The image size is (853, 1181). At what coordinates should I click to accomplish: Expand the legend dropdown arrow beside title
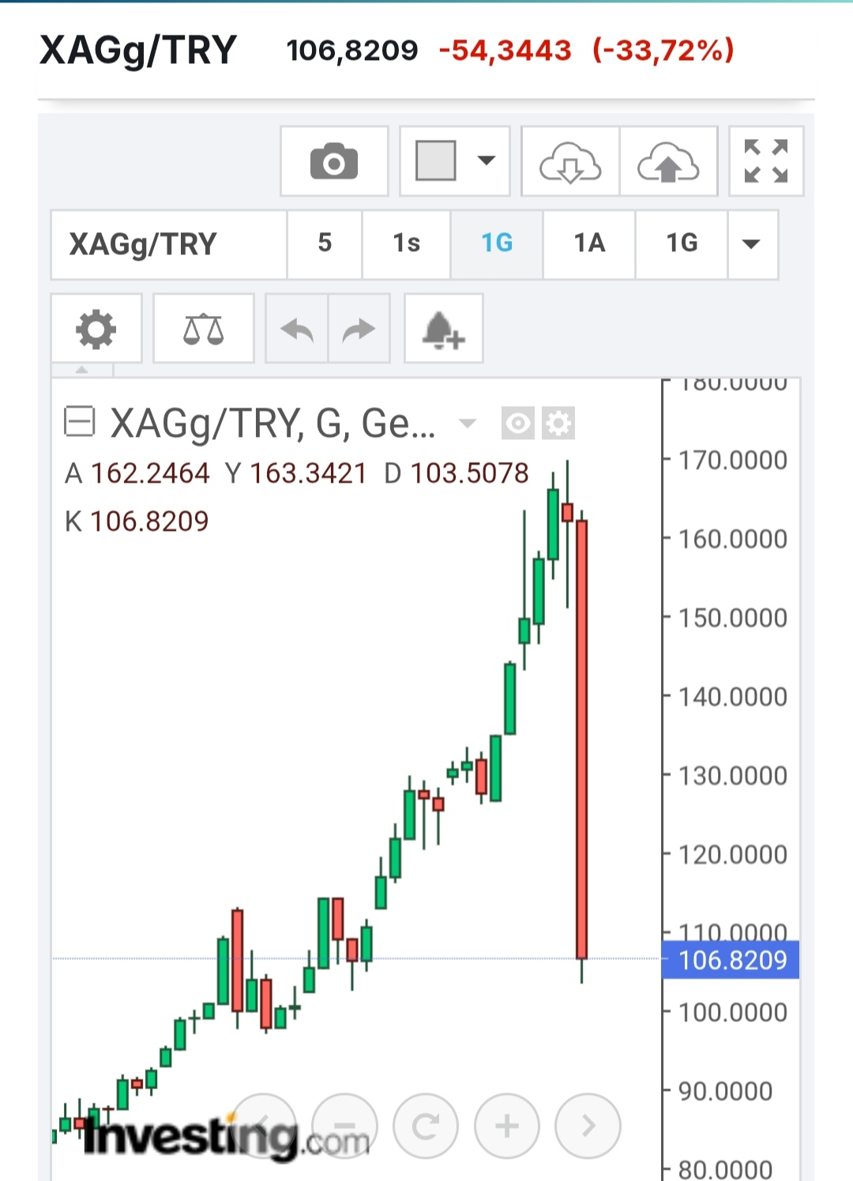468,423
